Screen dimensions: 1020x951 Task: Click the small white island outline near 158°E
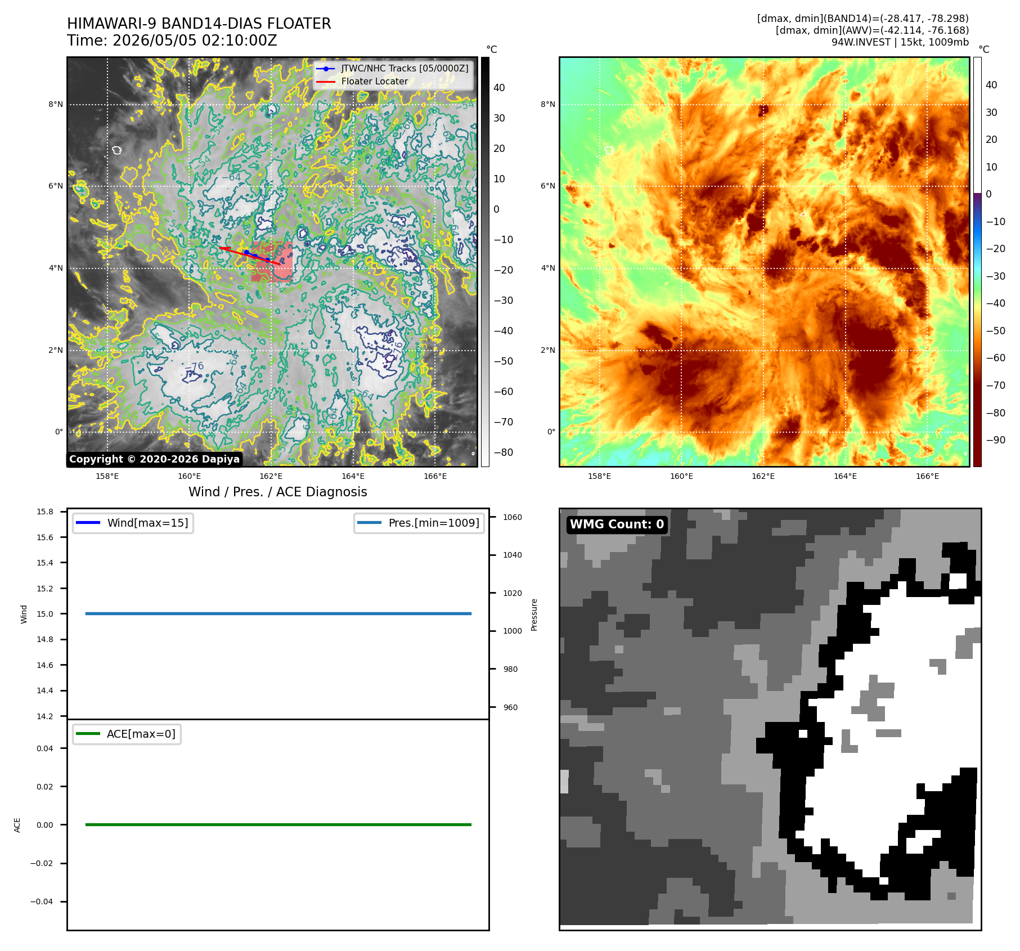point(116,150)
